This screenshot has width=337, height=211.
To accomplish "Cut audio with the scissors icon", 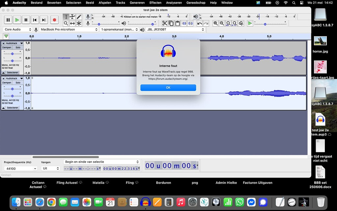I will [165, 23].
